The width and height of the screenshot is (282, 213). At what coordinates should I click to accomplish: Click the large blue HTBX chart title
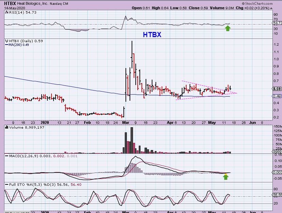click(152, 35)
